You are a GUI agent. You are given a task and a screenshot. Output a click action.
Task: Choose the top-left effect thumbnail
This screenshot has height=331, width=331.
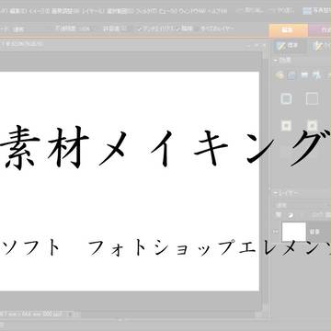(286, 99)
